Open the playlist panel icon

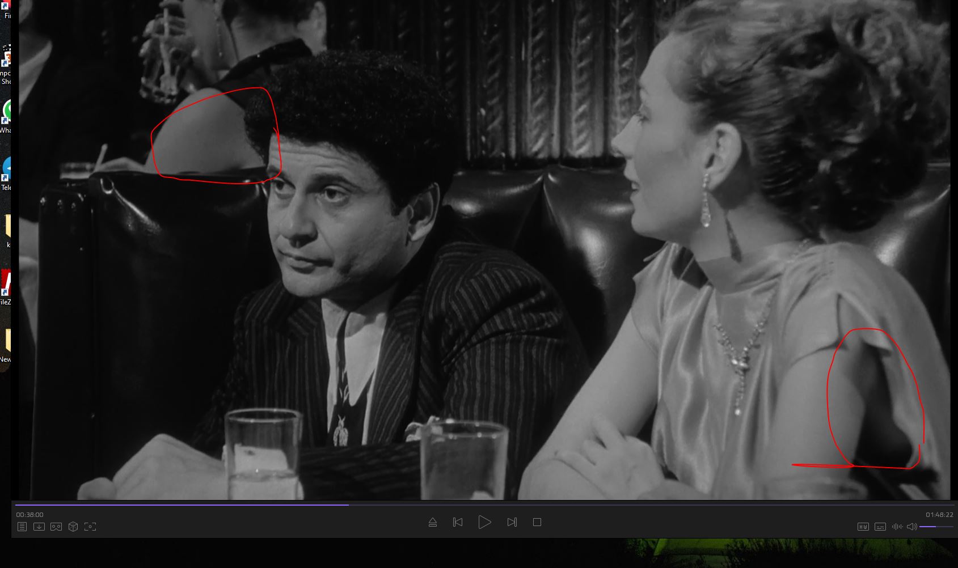(x=22, y=527)
